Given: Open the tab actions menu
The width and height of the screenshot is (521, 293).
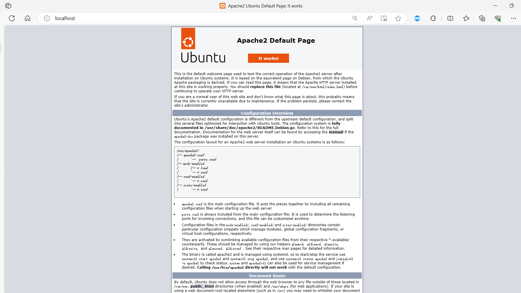Looking at the screenshot, I should (8, 6).
